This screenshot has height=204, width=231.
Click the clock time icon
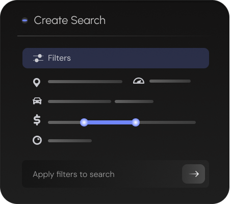[37, 140]
